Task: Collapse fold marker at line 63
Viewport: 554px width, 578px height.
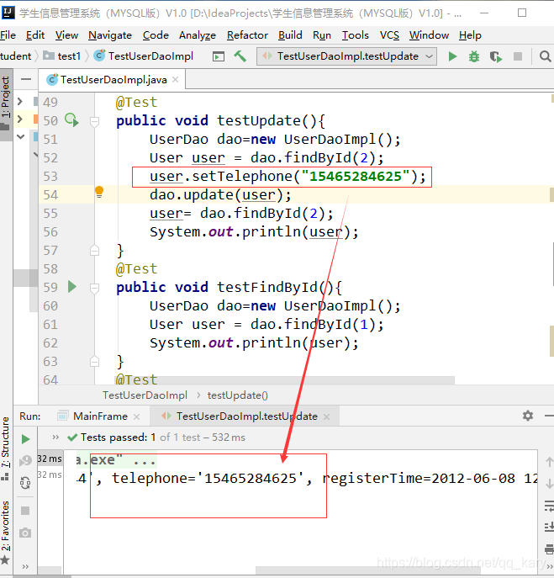Action: coord(95,362)
